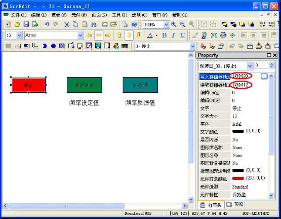This screenshot has width=281, height=219.
Task: Click the Save floppy disk icon
Action: point(26,24)
